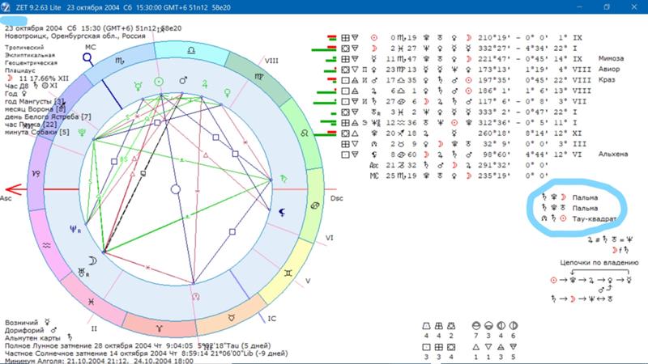This screenshot has height=364, width=648.
Task: Click the Цепочки по владению heading
Action: pyautogui.click(x=599, y=262)
